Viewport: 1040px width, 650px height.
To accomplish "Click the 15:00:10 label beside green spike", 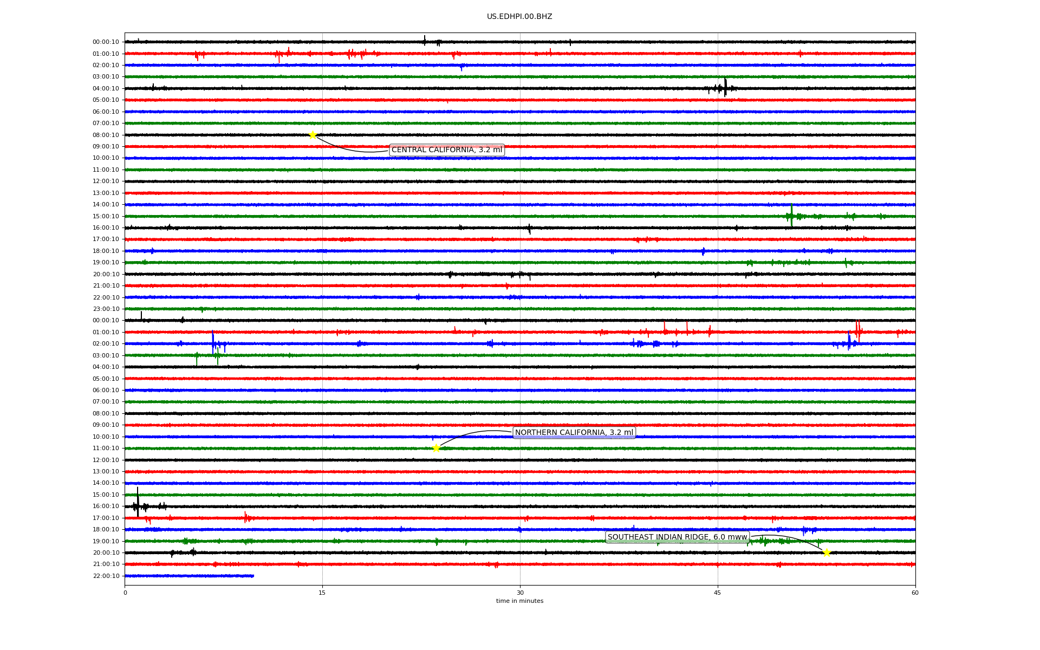I will pos(106,217).
